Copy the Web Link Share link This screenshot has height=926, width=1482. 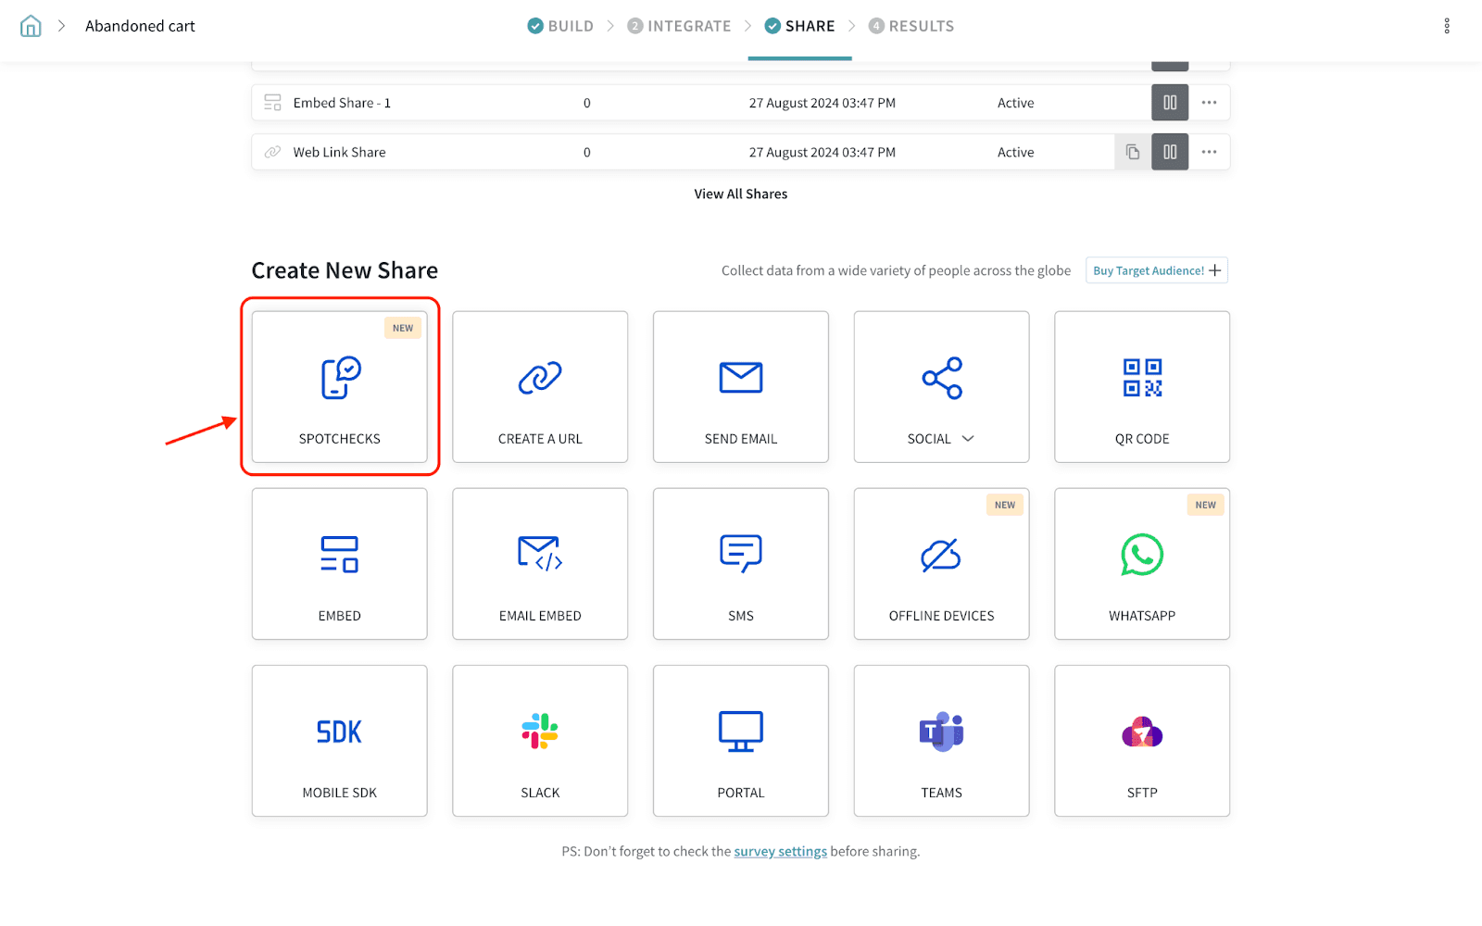point(1133,152)
